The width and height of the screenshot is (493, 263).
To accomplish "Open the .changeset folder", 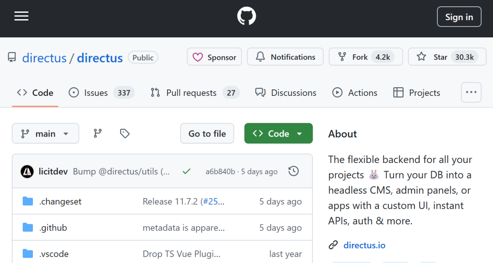I will tap(61, 201).
